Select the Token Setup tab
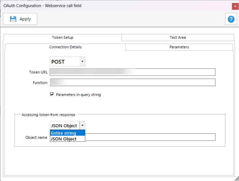This screenshot has width=239, height=181. coord(63,38)
